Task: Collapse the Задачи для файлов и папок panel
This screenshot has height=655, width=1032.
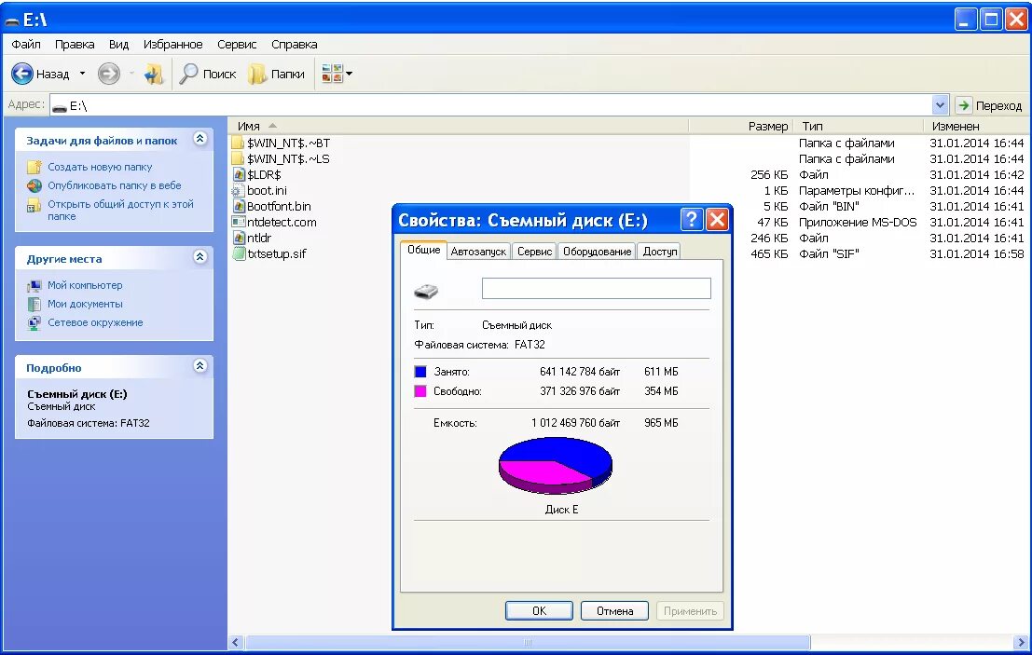Action: tap(200, 139)
